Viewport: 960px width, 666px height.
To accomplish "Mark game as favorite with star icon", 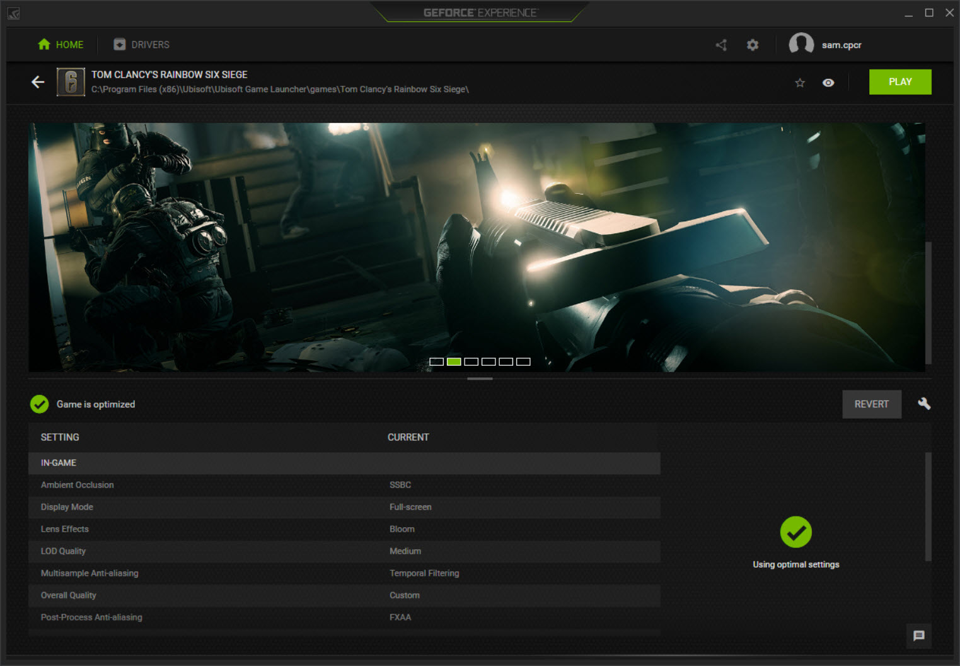I will [x=800, y=83].
